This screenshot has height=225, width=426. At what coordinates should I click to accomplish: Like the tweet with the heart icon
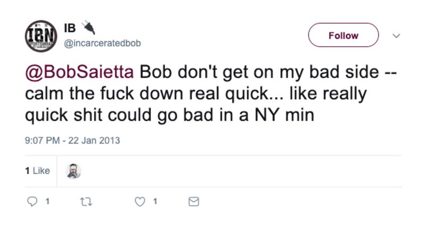coord(140,202)
